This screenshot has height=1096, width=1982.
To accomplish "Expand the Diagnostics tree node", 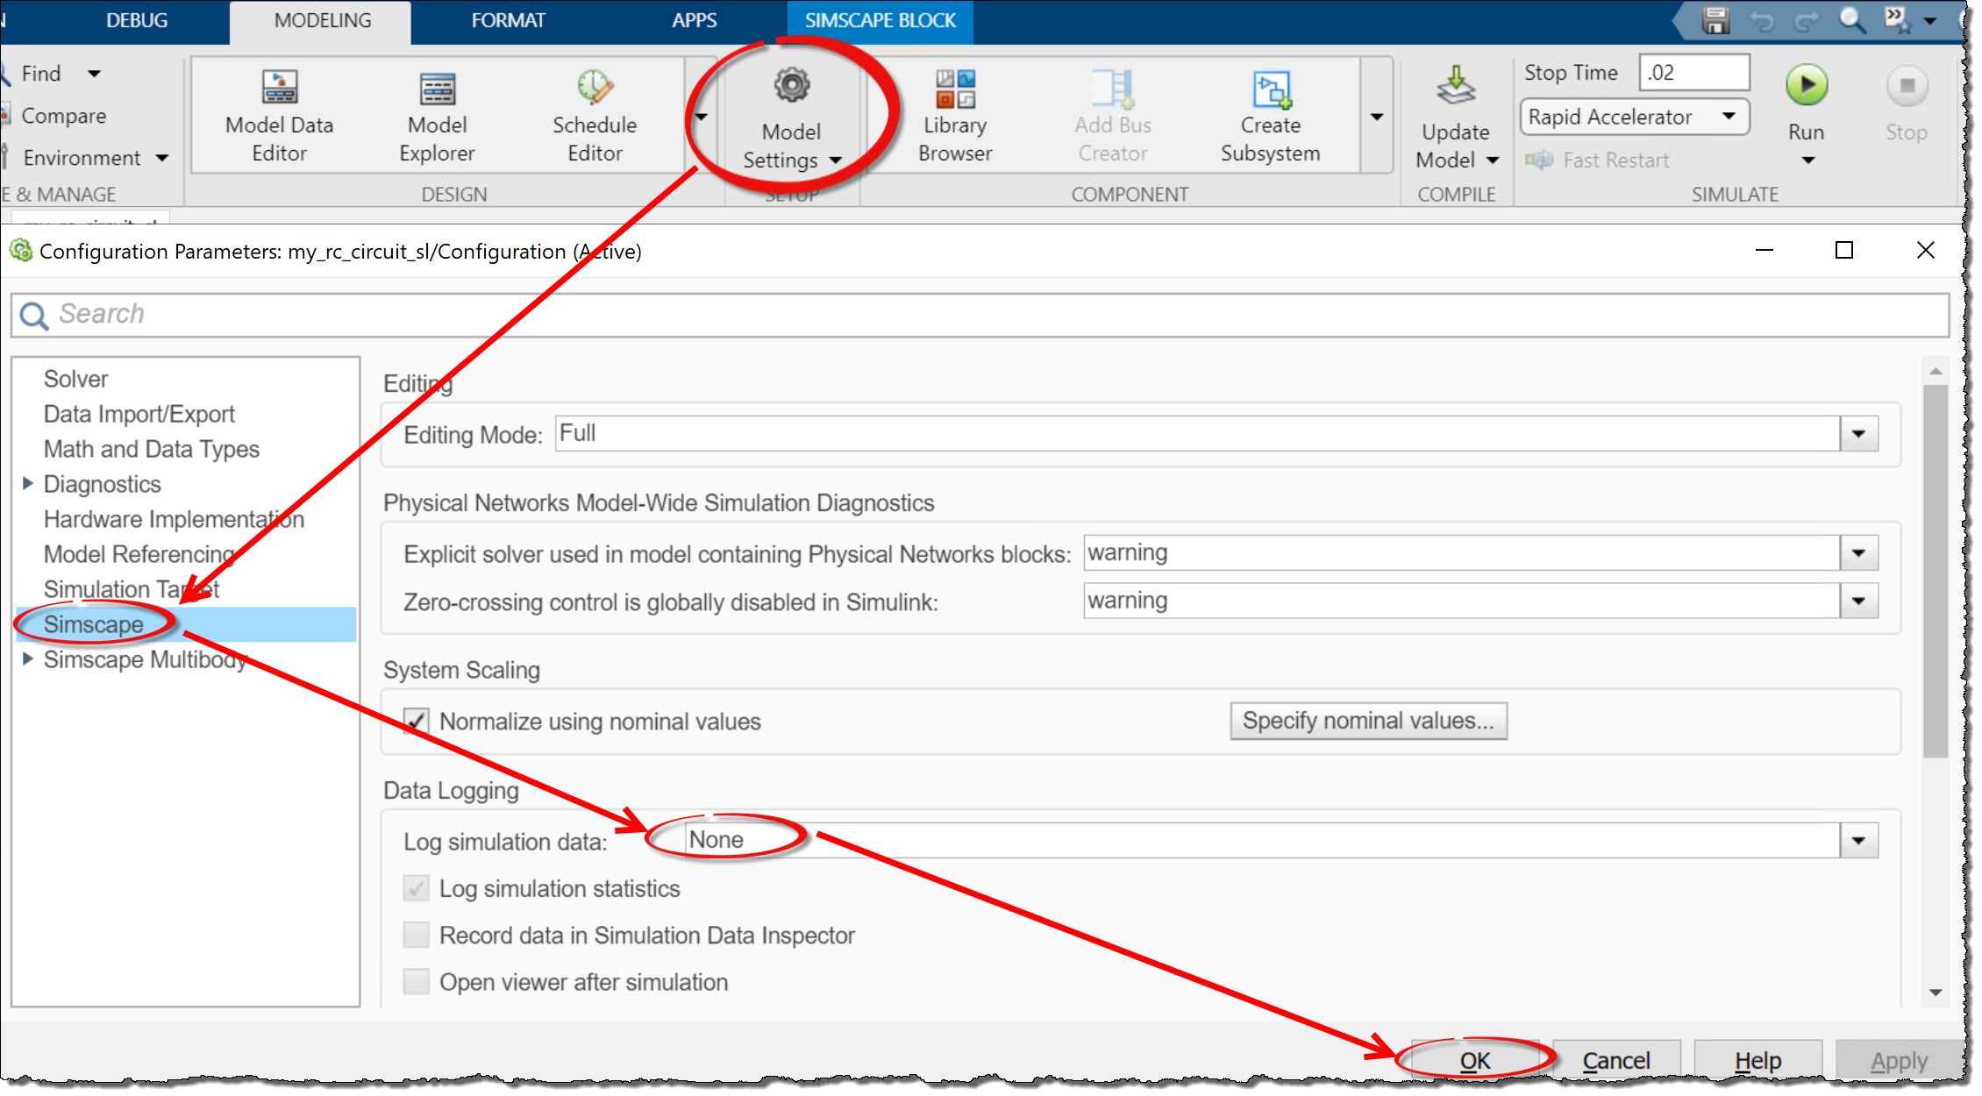I will 27,484.
